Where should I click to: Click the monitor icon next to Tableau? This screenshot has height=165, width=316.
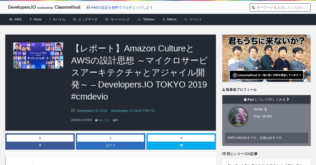point(139,19)
